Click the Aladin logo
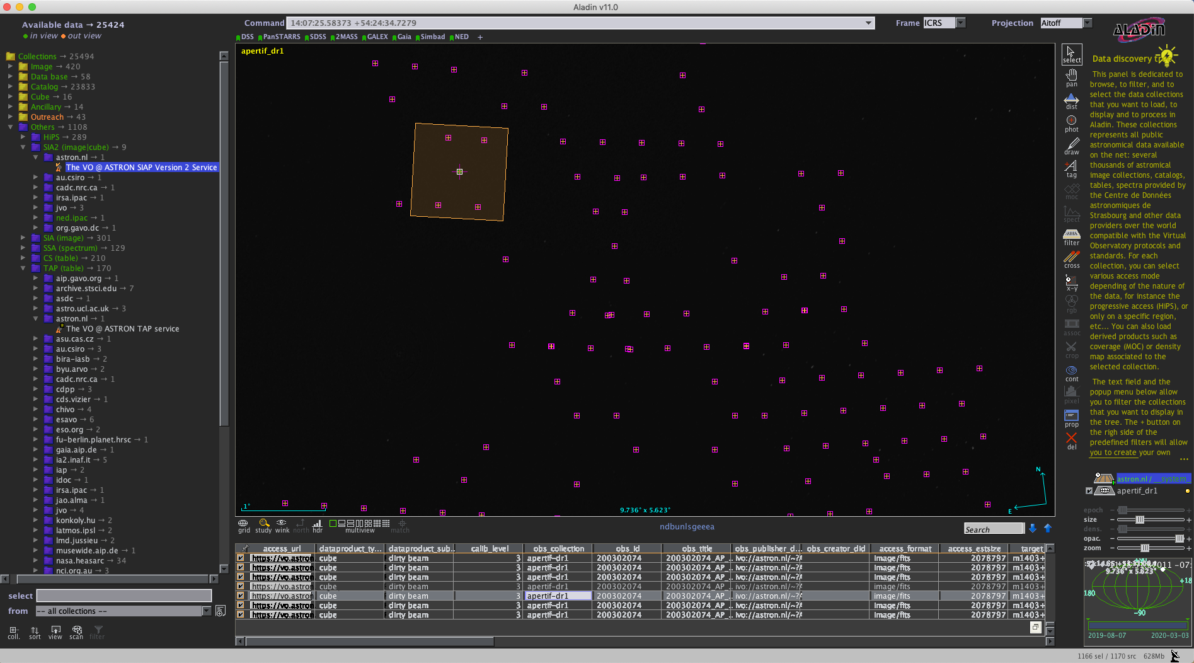Image resolution: width=1194 pixels, height=663 pixels. 1139,29
